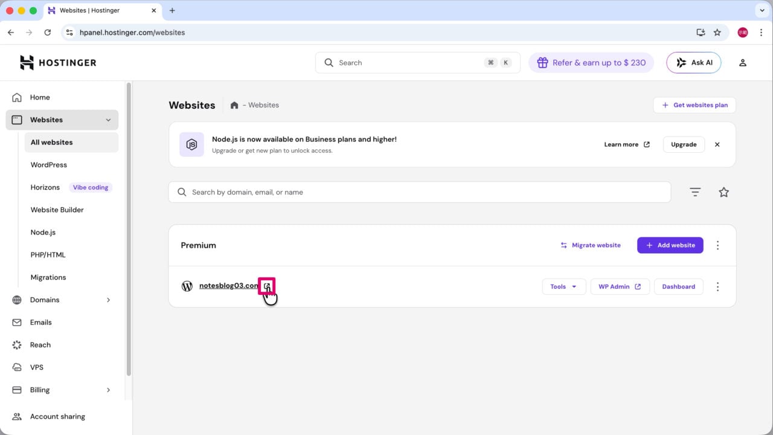Viewport: 773px width, 435px height.
Task: Click the Hostinger logo in the header
Action: tap(58, 62)
